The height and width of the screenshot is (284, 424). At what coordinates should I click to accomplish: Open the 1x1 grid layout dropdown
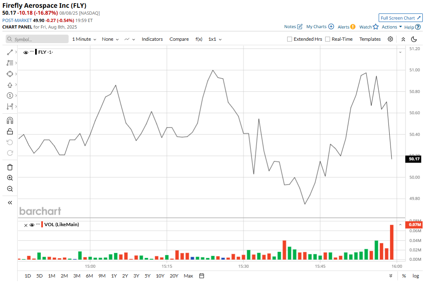215,39
